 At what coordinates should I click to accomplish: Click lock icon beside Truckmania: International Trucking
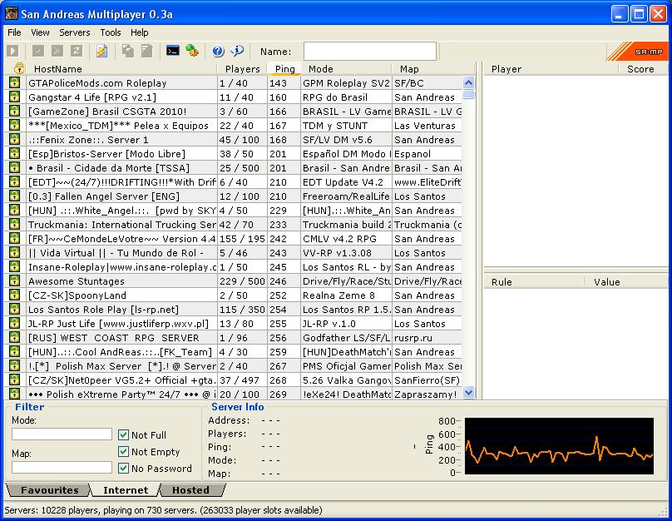[15, 224]
